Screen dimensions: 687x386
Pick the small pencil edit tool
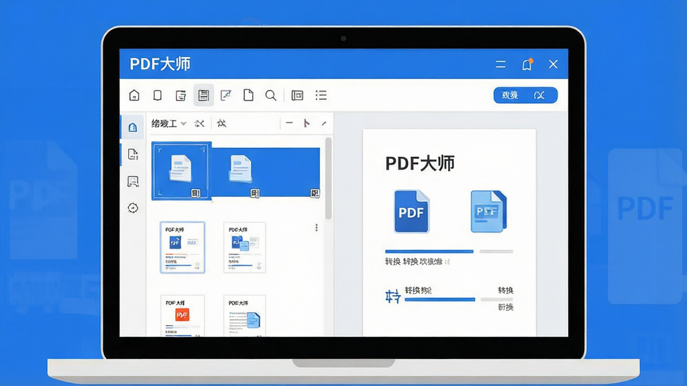(x=324, y=123)
